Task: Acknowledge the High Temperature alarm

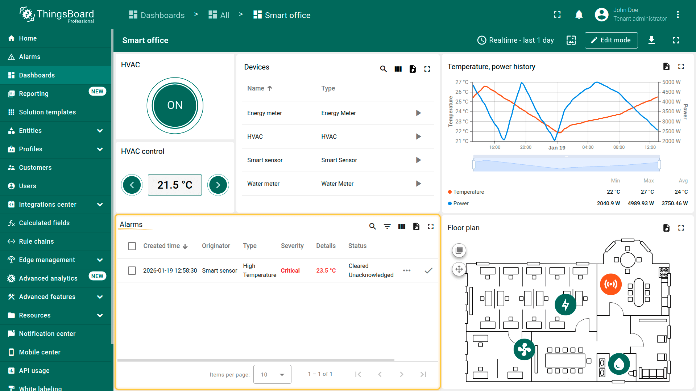Action: coord(428,270)
